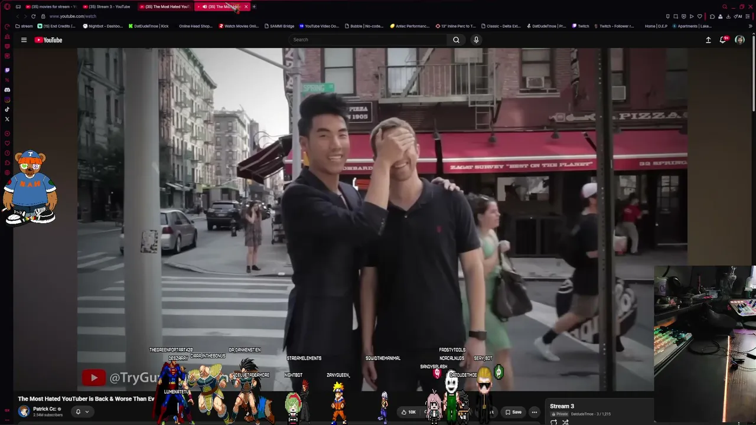The height and width of the screenshot is (425, 756).
Task: Go forward in browser history
Action: coord(25,16)
